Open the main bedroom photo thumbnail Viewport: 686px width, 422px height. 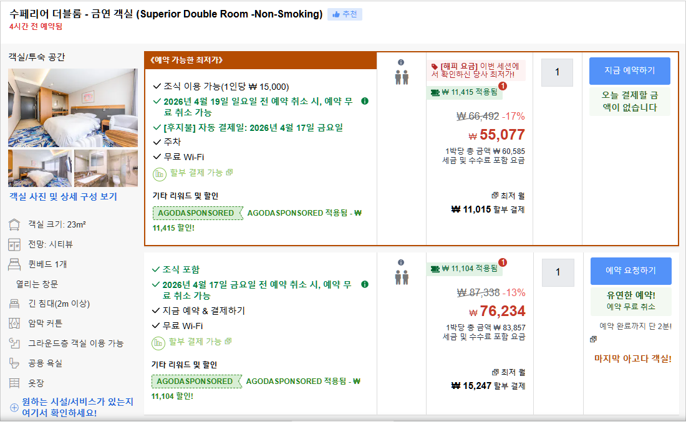pyautogui.click(x=73, y=107)
